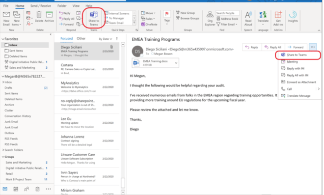Open the Move dropdown
This screenshot has width=324, height=195.
(148, 13)
